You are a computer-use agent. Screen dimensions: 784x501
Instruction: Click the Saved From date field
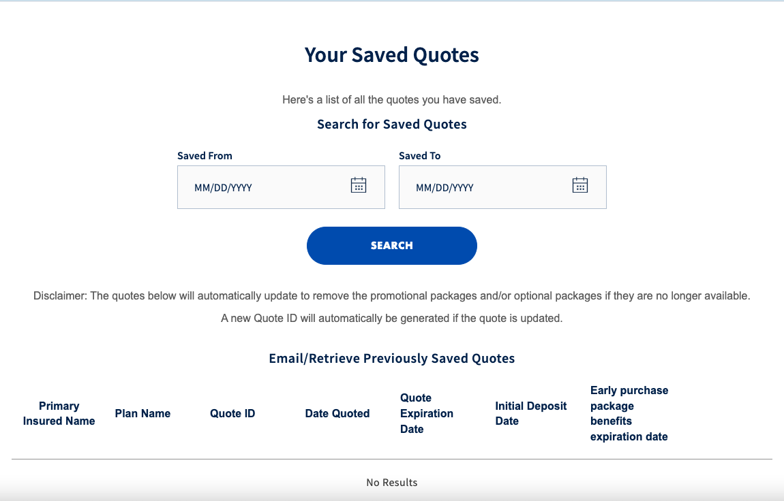pyautogui.click(x=281, y=187)
